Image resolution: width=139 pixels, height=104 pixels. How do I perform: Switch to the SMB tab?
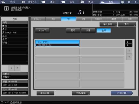pyautogui.click(x=84, y=19)
